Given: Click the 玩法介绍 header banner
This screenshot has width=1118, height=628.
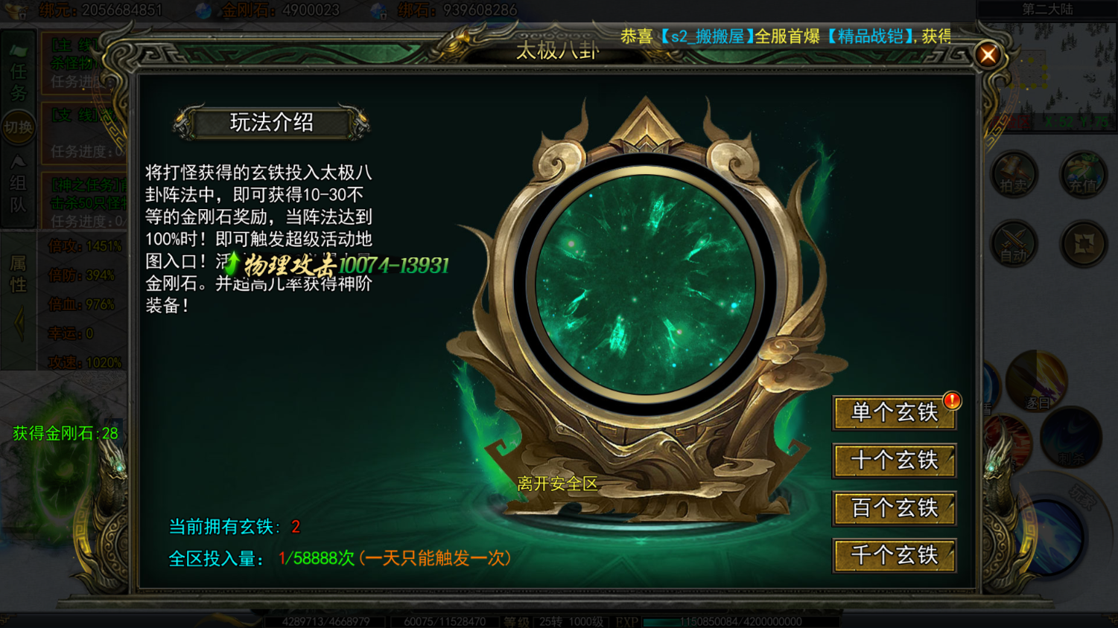Looking at the screenshot, I should [x=271, y=123].
